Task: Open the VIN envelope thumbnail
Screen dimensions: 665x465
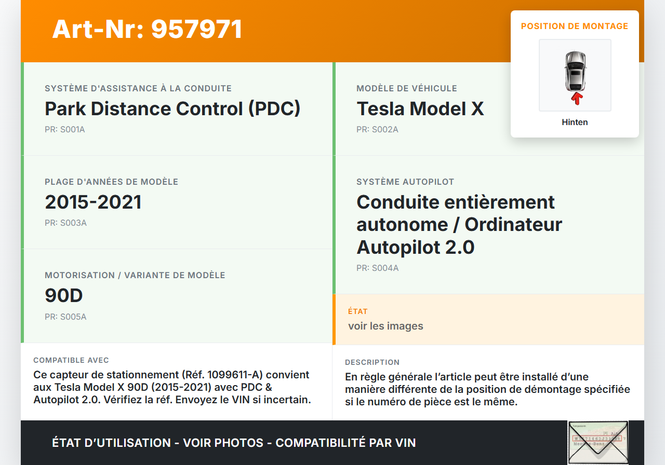Action: (597, 442)
